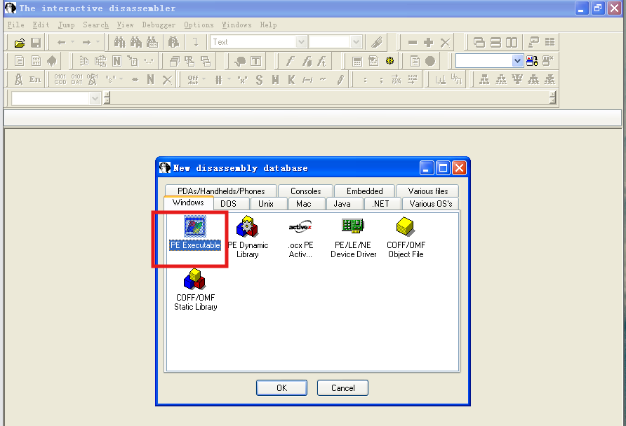The image size is (626, 426).
Task: Click the italic f function icon
Action: pyautogui.click(x=290, y=61)
